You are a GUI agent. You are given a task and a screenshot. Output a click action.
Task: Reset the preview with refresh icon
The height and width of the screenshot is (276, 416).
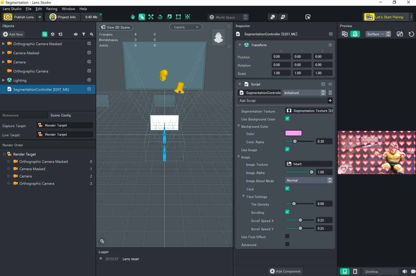[411, 34]
